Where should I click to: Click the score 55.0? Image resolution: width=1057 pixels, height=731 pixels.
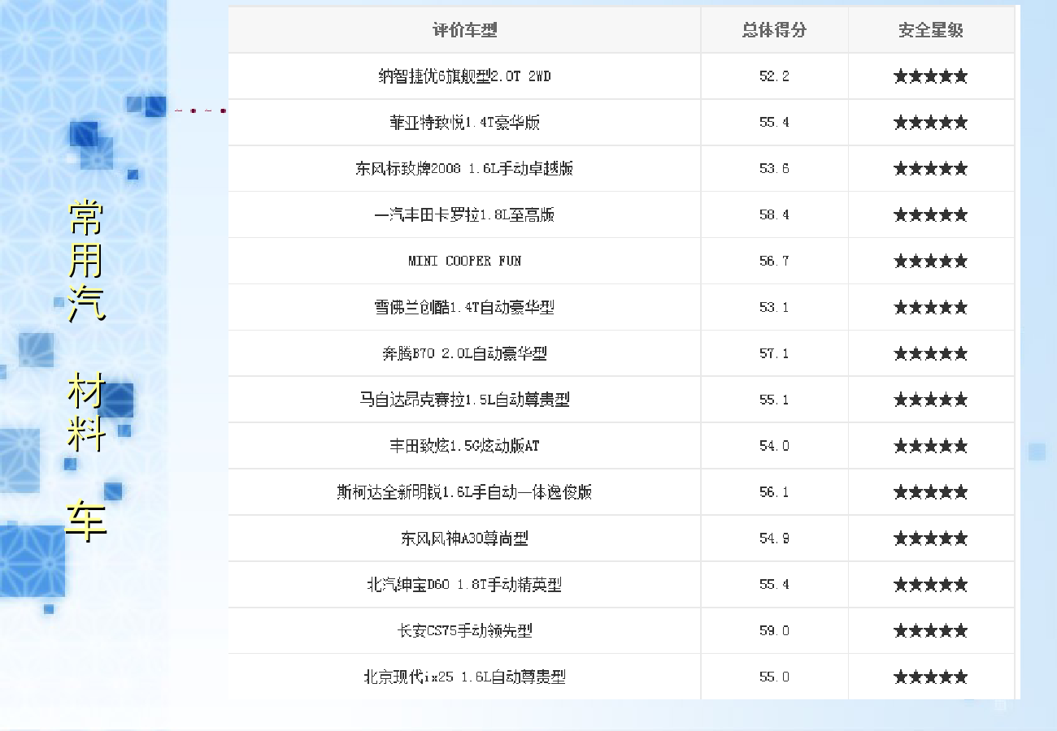click(x=774, y=677)
